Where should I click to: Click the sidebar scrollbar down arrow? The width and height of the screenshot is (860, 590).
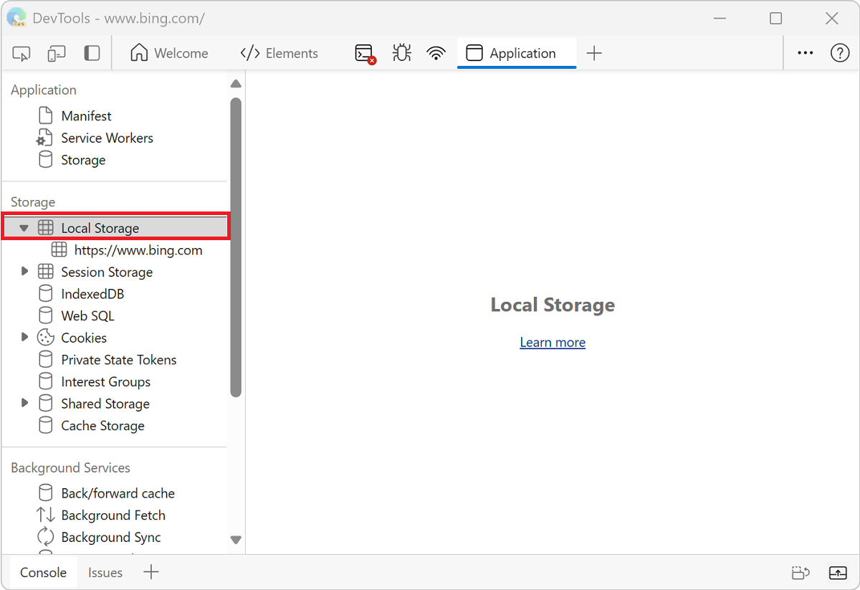click(x=236, y=539)
